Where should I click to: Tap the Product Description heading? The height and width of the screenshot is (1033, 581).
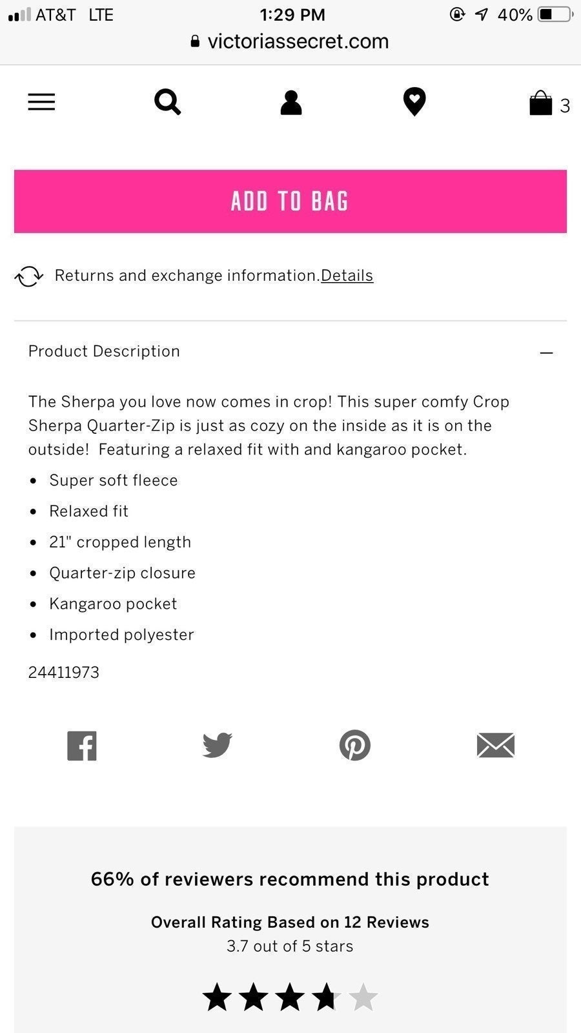[x=104, y=351]
